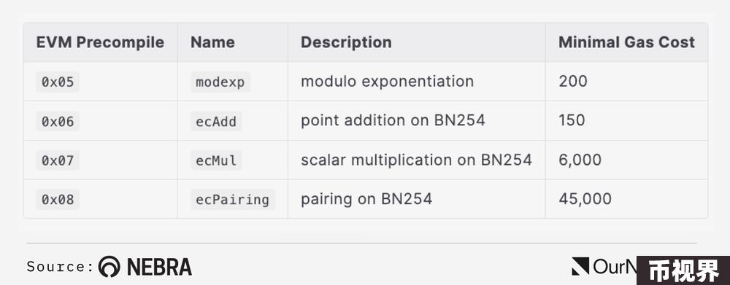Click the 45,000 gas cost cell
The image size is (730, 285).
pyautogui.click(x=626, y=199)
